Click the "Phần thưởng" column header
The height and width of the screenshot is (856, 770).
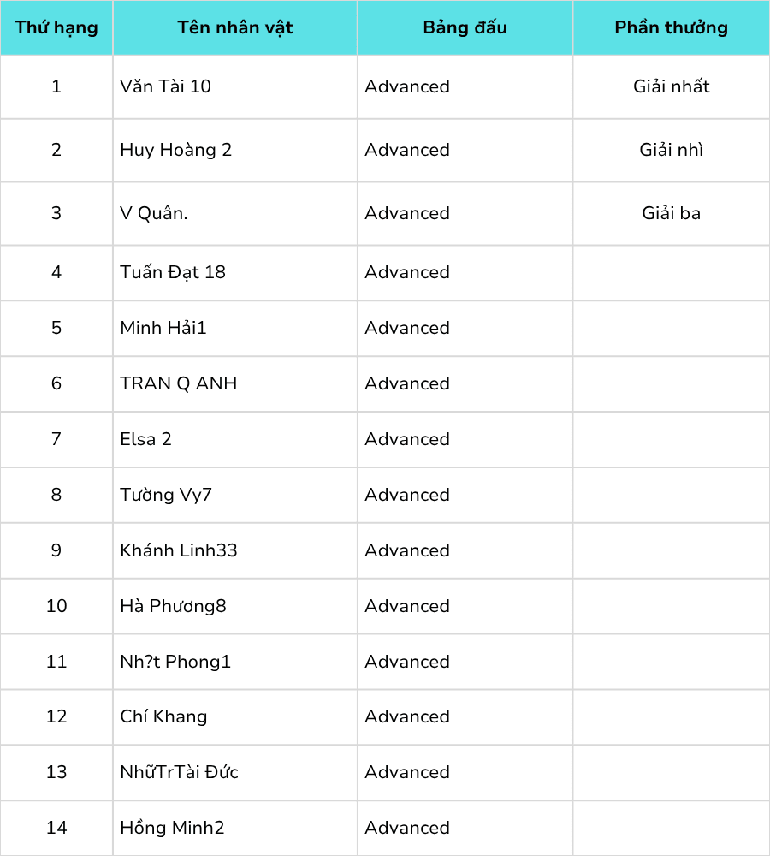671,27
